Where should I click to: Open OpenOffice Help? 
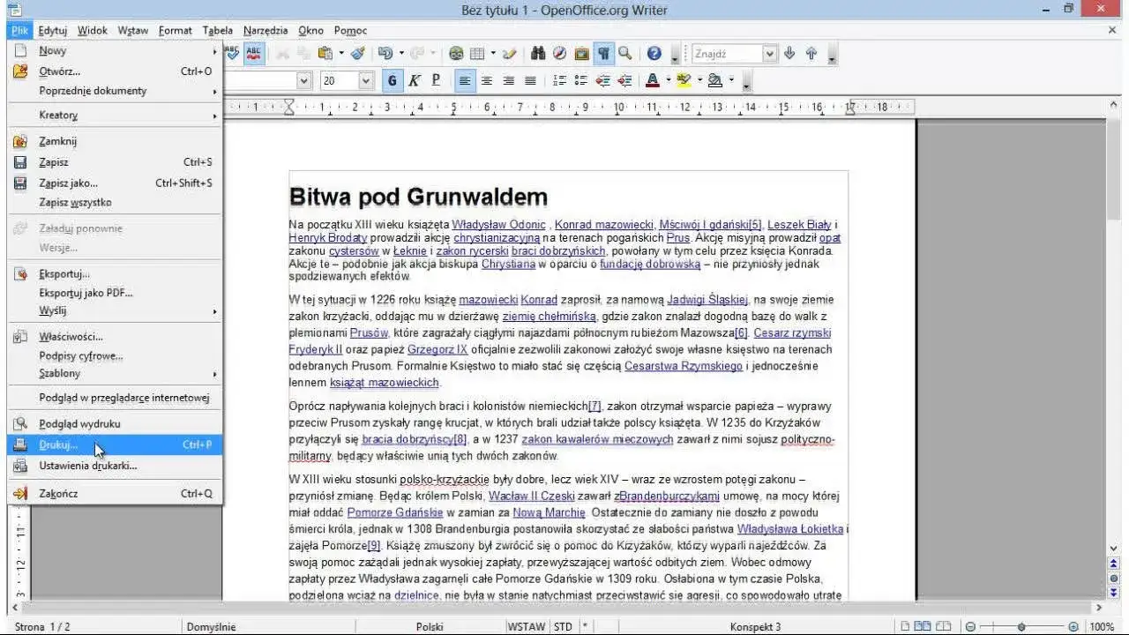click(x=653, y=53)
